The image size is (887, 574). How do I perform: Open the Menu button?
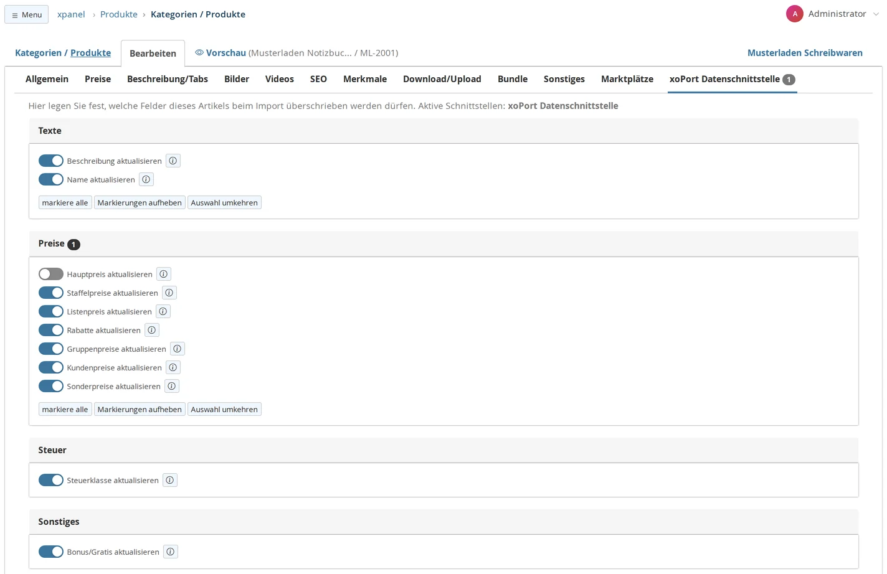pyautogui.click(x=27, y=14)
